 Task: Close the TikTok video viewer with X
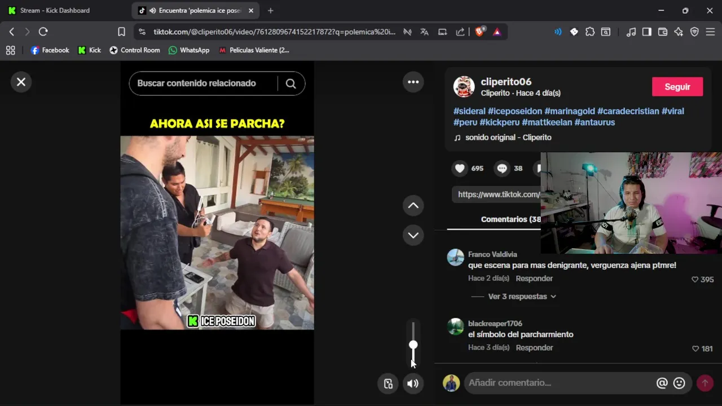tap(21, 82)
